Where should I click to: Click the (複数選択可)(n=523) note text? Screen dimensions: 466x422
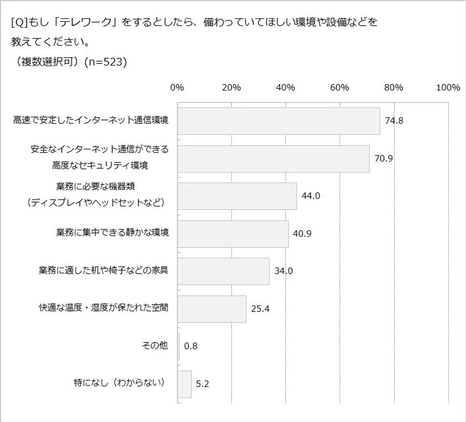(69, 62)
